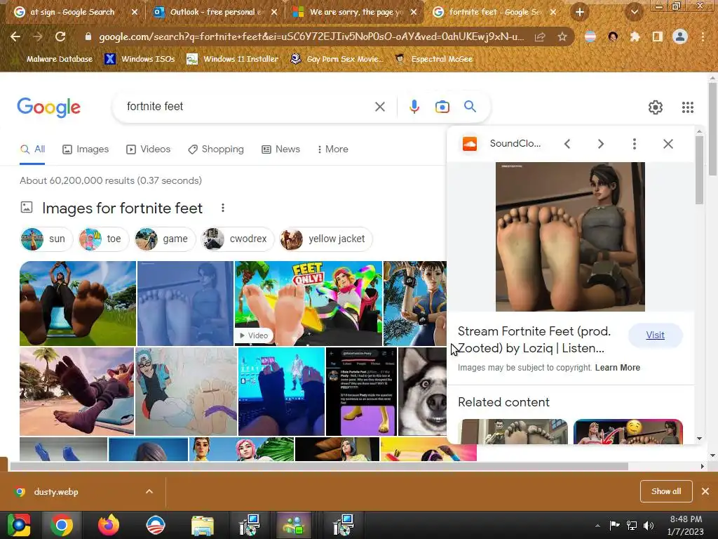The height and width of the screenshot is (539, 718).
Task: Go back with the browser back arrow
Action: (15, 36)
